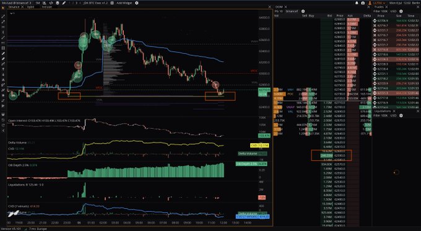Change DOM price grouping PG 10
The width and height of the screenshot is (421, 231).
pos(279,11)
